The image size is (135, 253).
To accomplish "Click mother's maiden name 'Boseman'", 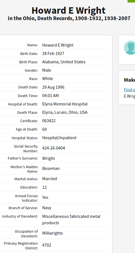I will click(x=51, y=168).
